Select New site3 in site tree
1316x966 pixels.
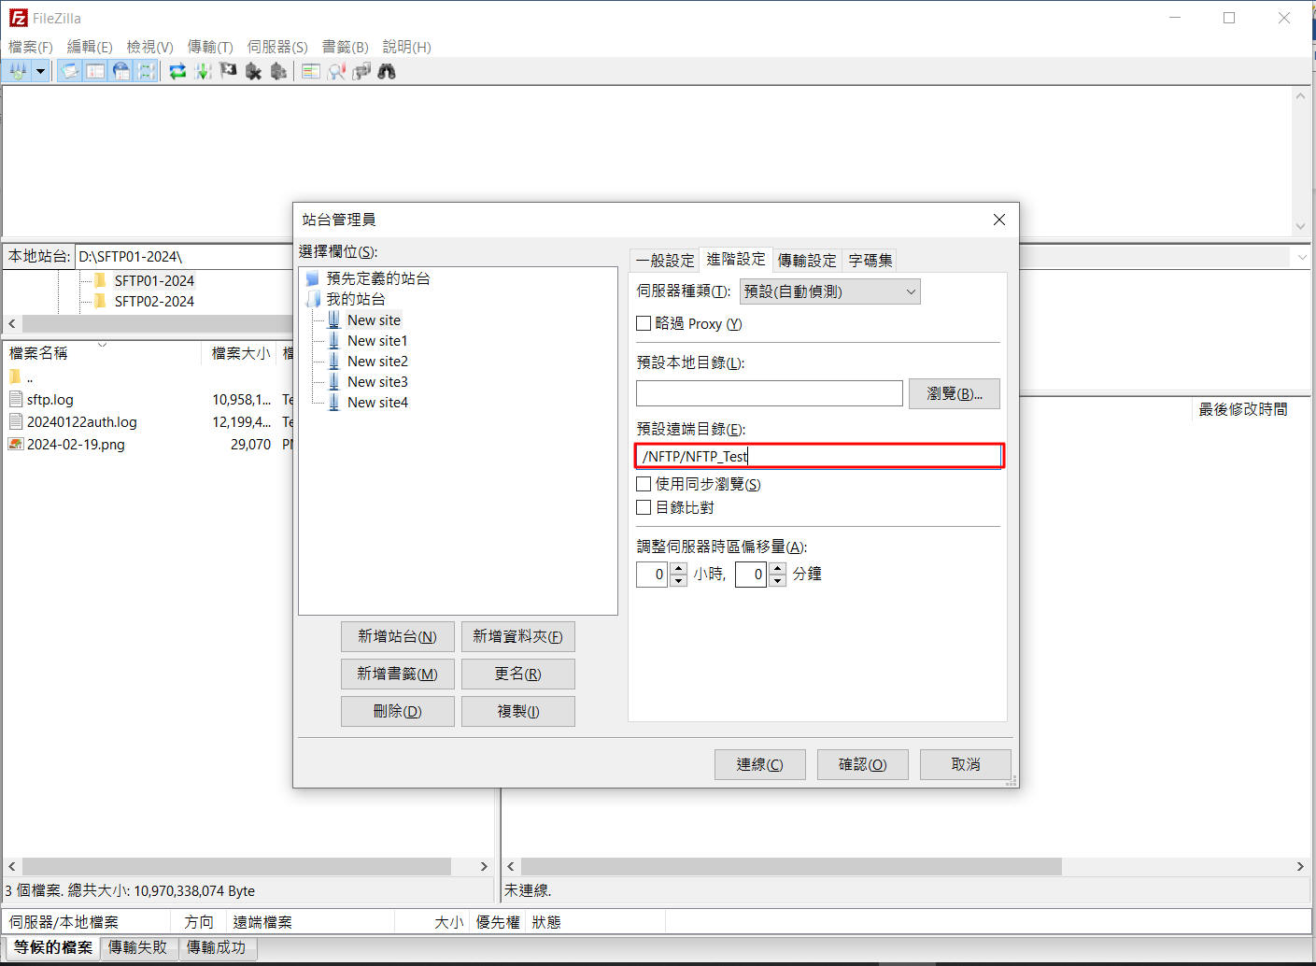pyautogui.click(x=377, y=382)
